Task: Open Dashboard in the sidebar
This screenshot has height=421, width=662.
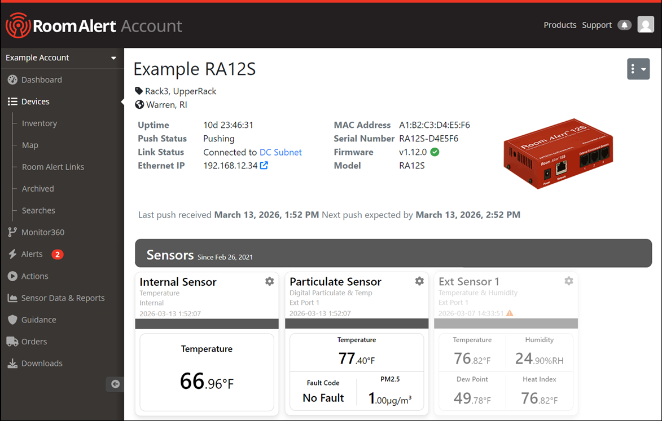Action: pos(41,80)
